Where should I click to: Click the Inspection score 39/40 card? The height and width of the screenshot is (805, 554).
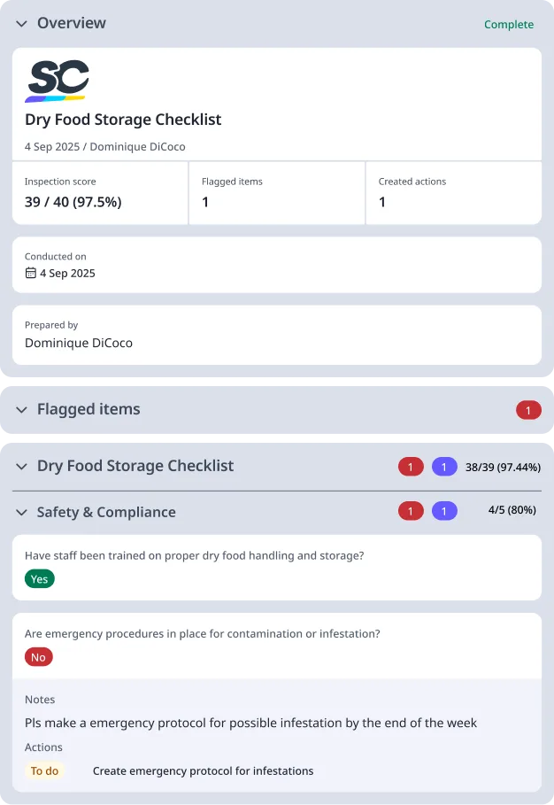pos(99,192)
